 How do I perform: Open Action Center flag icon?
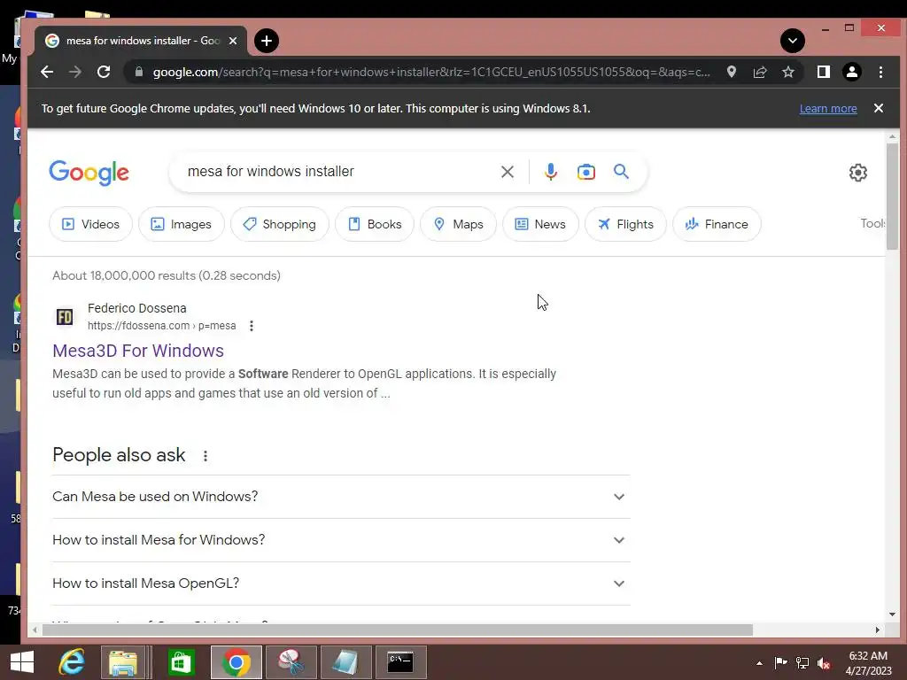point(780,662)
